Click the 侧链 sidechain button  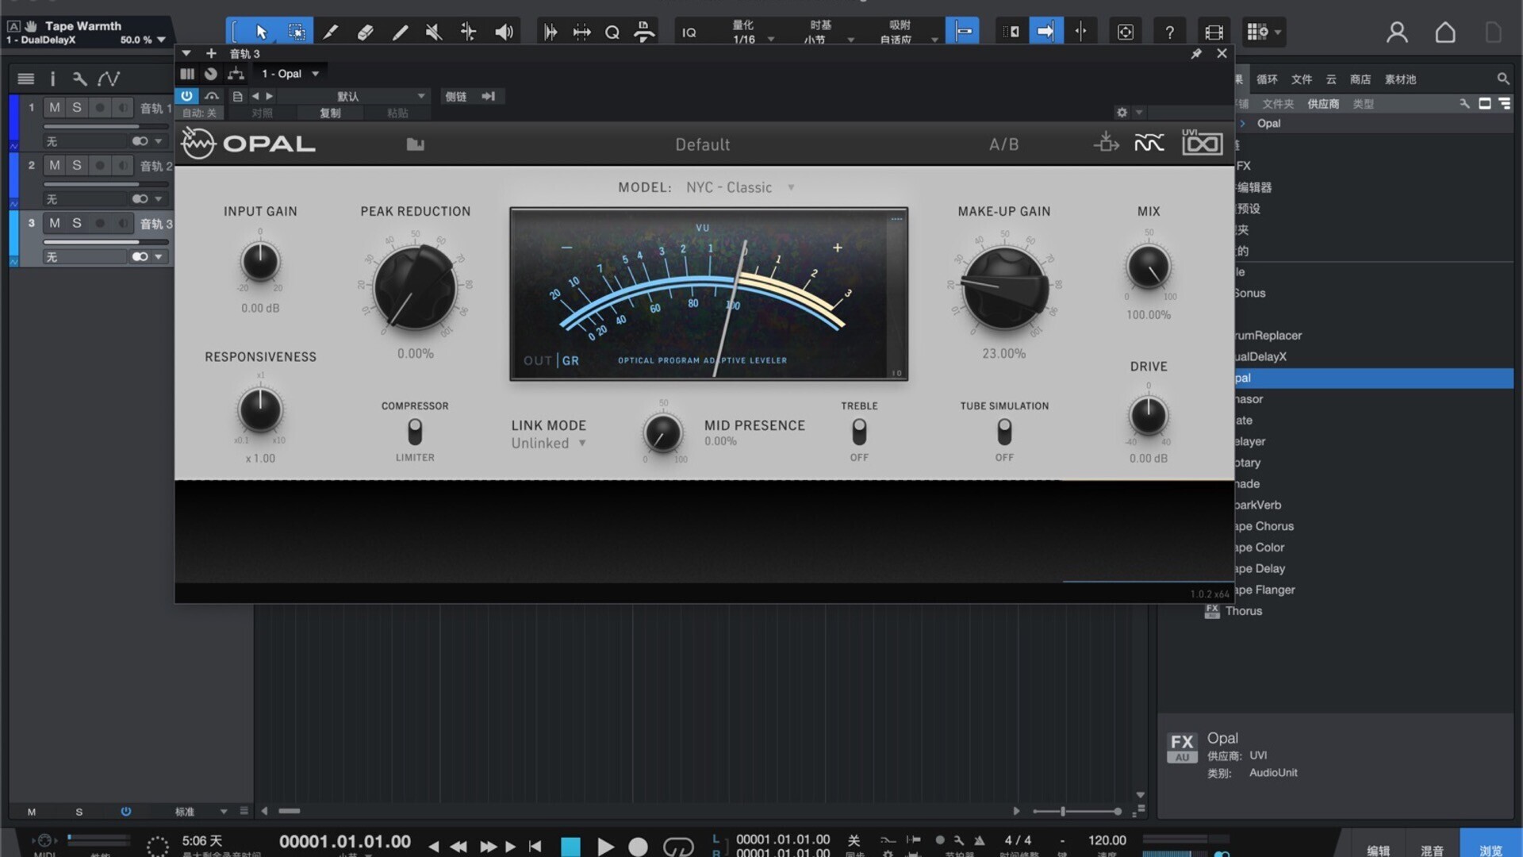point(456,96)
